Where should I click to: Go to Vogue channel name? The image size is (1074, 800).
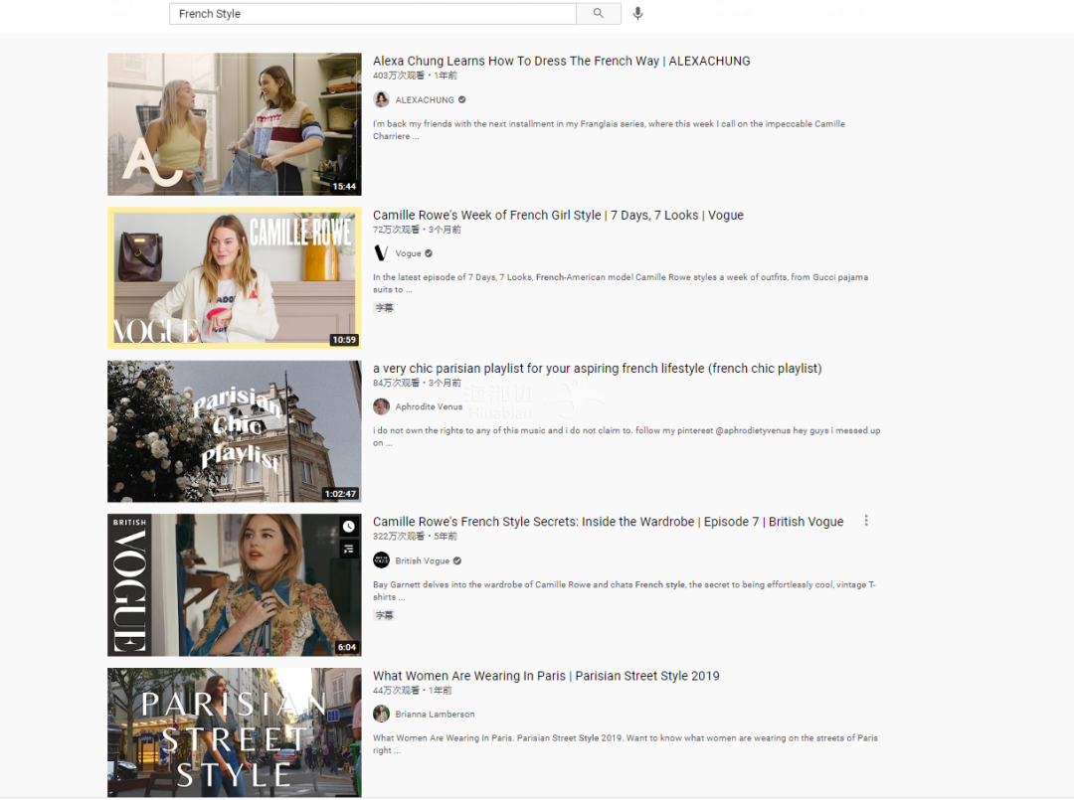tap(409, 253)
